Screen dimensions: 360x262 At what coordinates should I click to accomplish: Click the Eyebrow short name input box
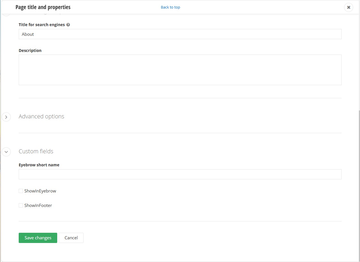tap(180, 174)
